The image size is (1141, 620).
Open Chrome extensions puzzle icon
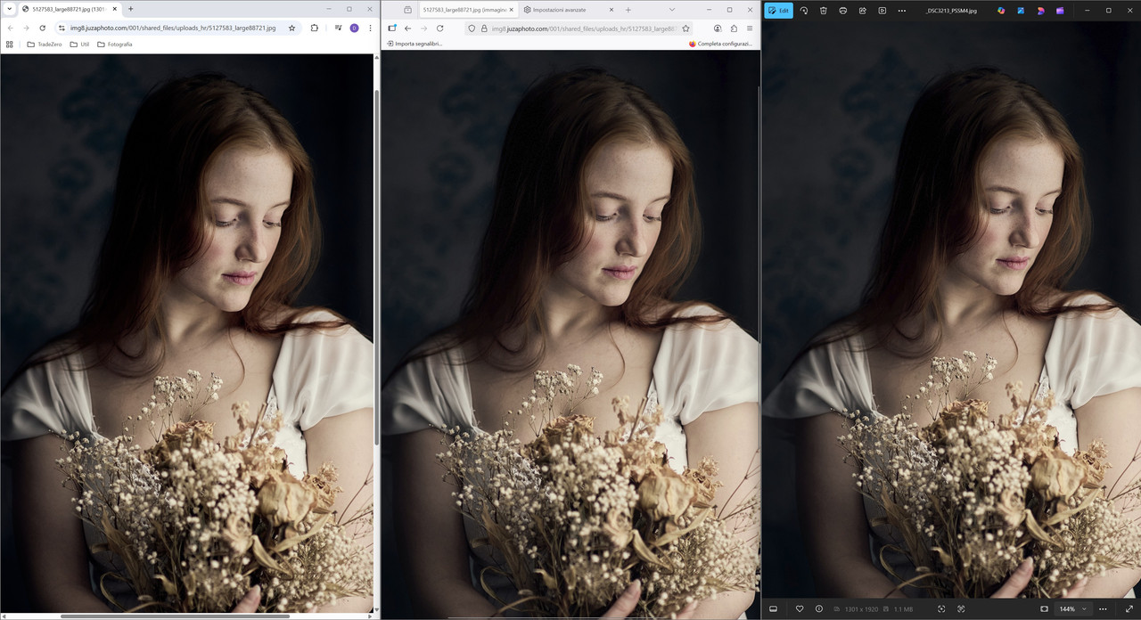coord(315,28)
